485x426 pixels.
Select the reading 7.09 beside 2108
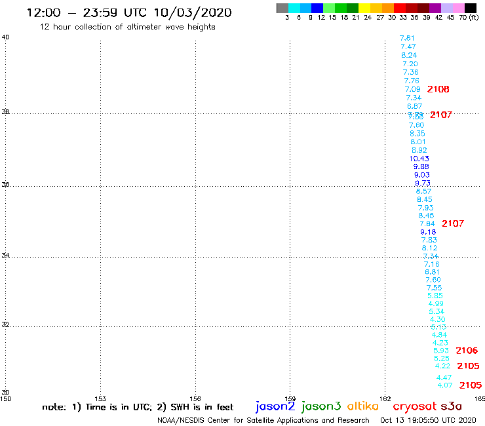(x=412, y=89)
